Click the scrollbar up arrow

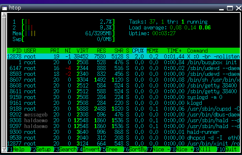4,15
